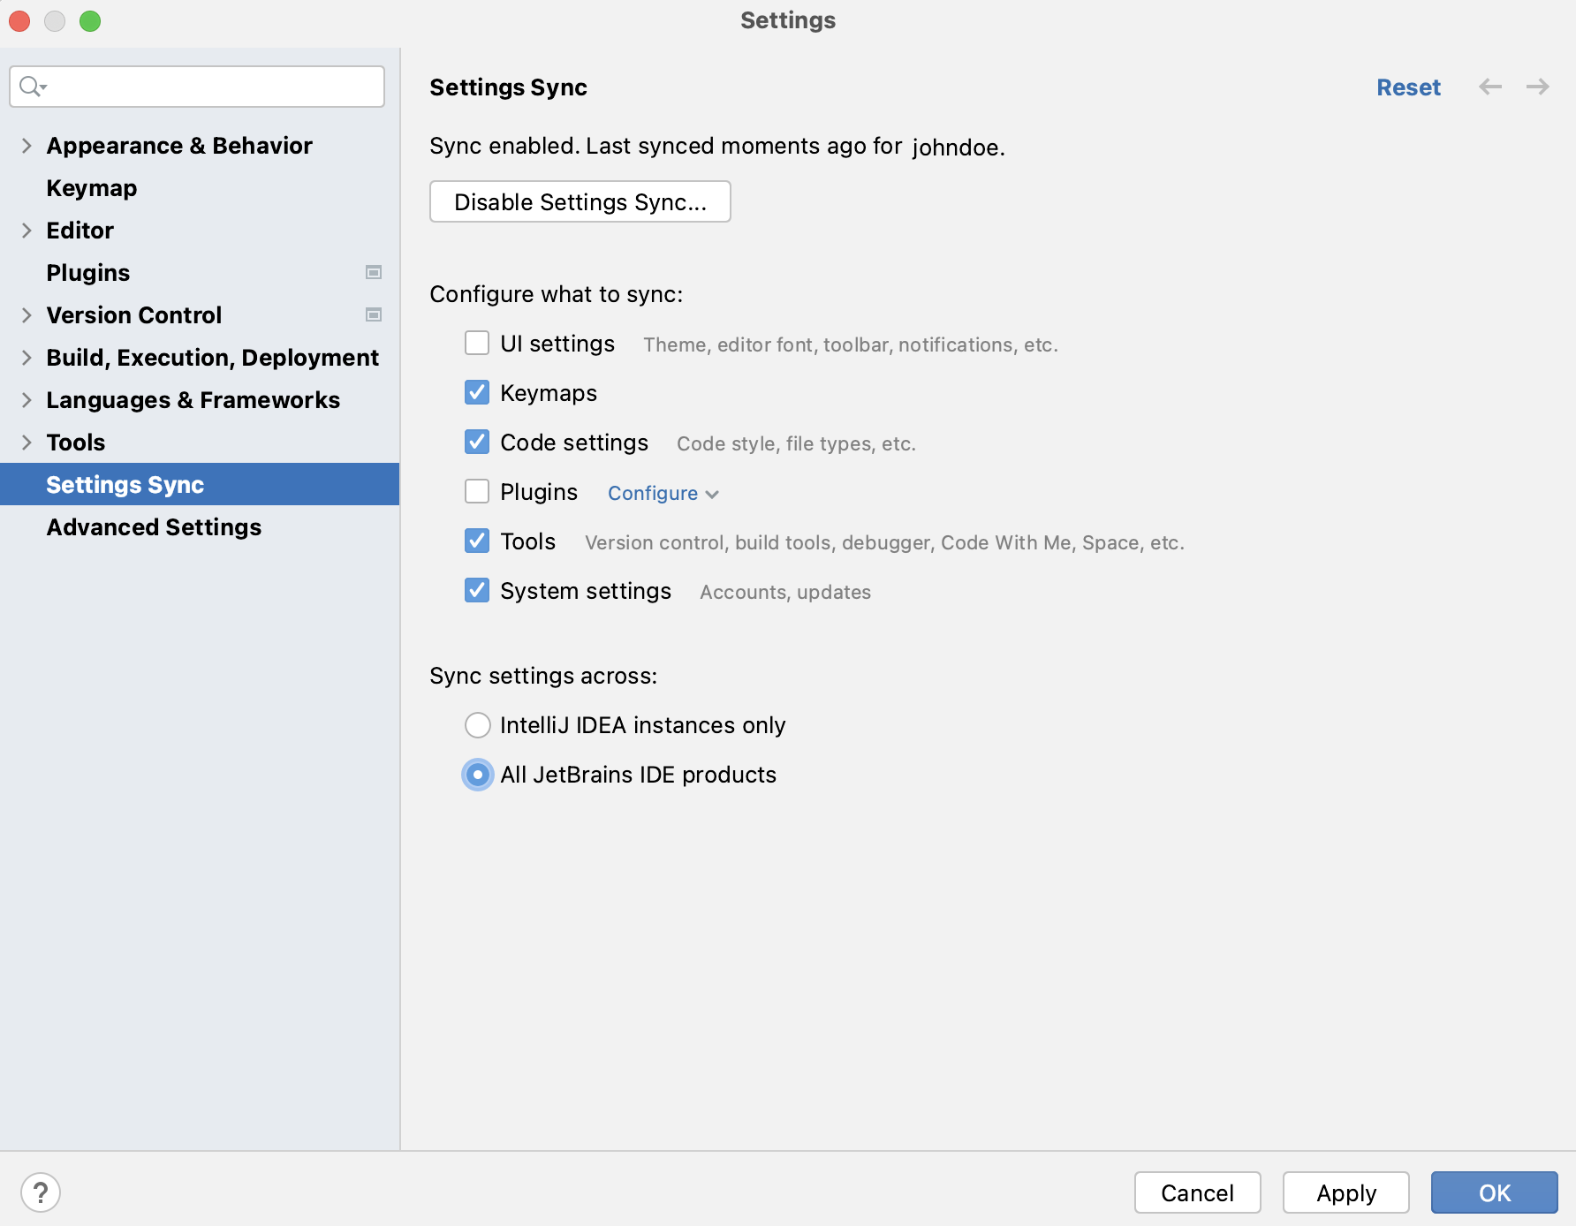The image size is (1576, 1226).
Task: Expand the Languages & Frameworks section
Action: click(x=26, y=399)
